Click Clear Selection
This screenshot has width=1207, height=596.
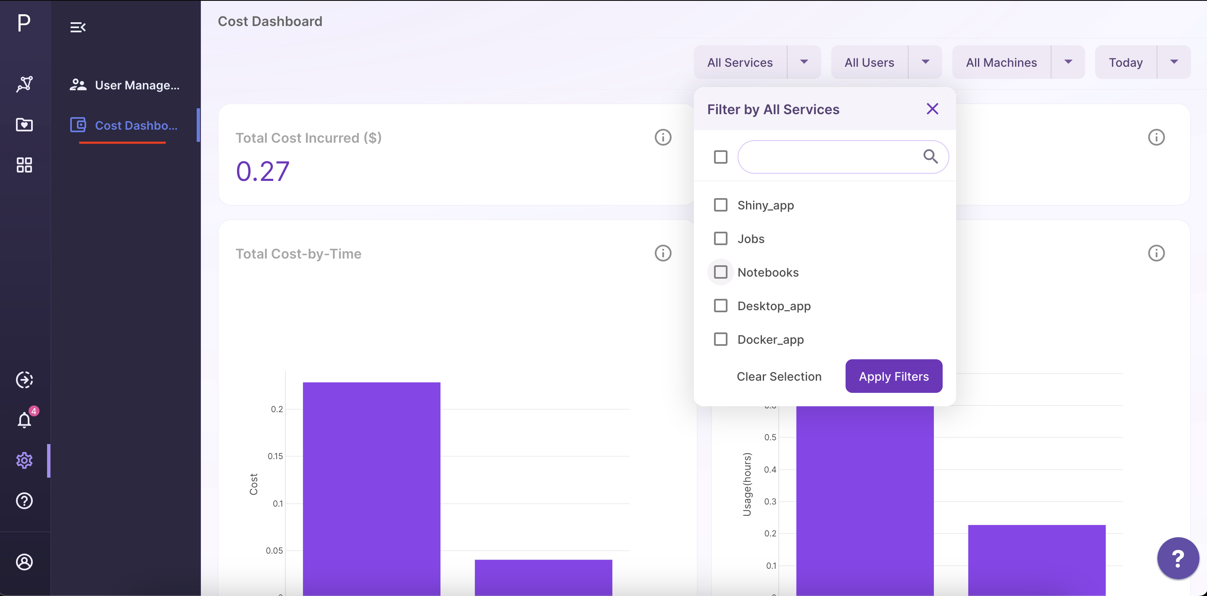(779, 376)
